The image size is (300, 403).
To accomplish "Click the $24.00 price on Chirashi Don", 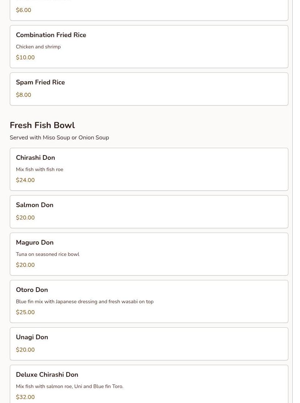I will click(25, 180).
